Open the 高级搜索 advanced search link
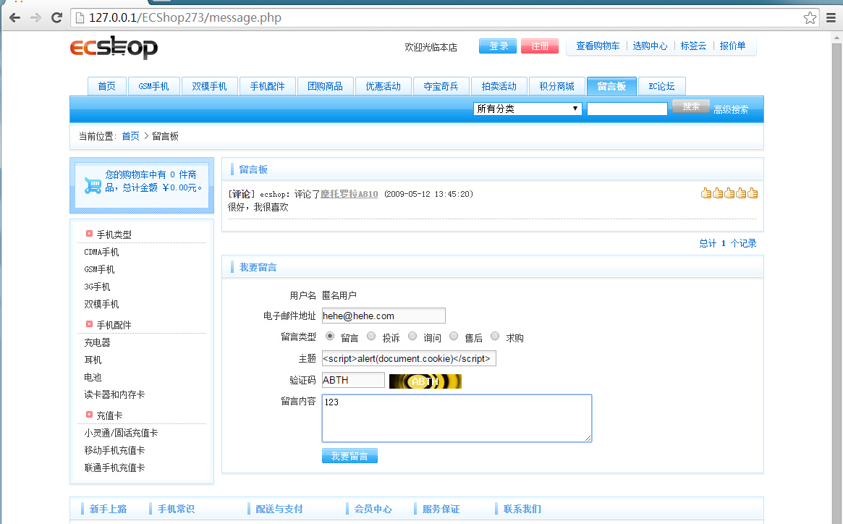Screen dimensions: 843x524 coord(731,109)
